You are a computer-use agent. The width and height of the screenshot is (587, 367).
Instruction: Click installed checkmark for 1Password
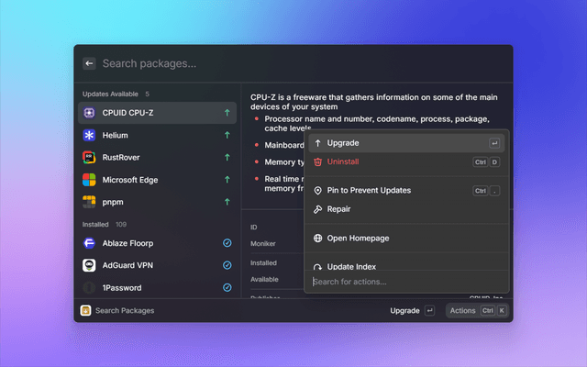coord(227,287)
